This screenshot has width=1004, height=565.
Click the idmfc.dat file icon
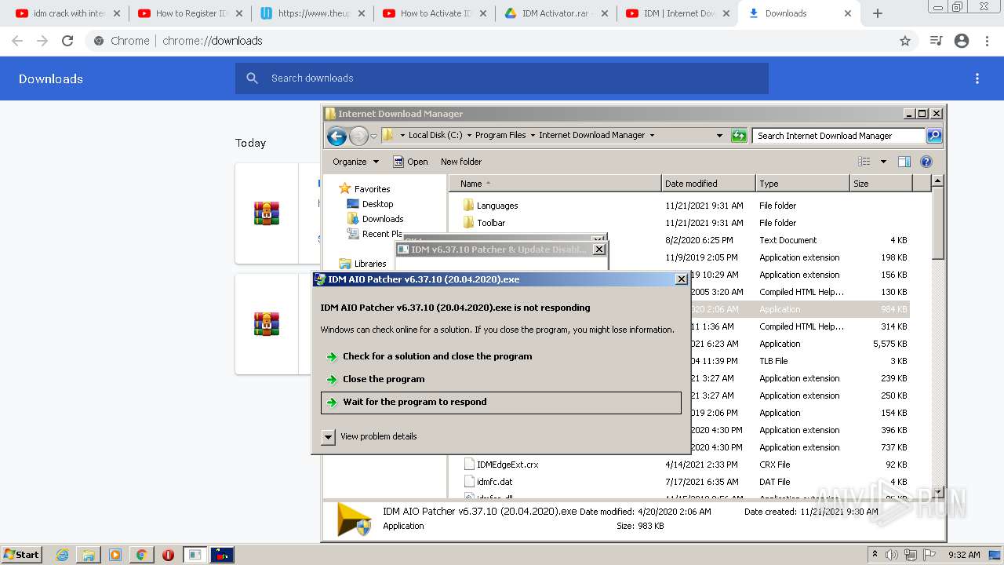coord(469,482)
